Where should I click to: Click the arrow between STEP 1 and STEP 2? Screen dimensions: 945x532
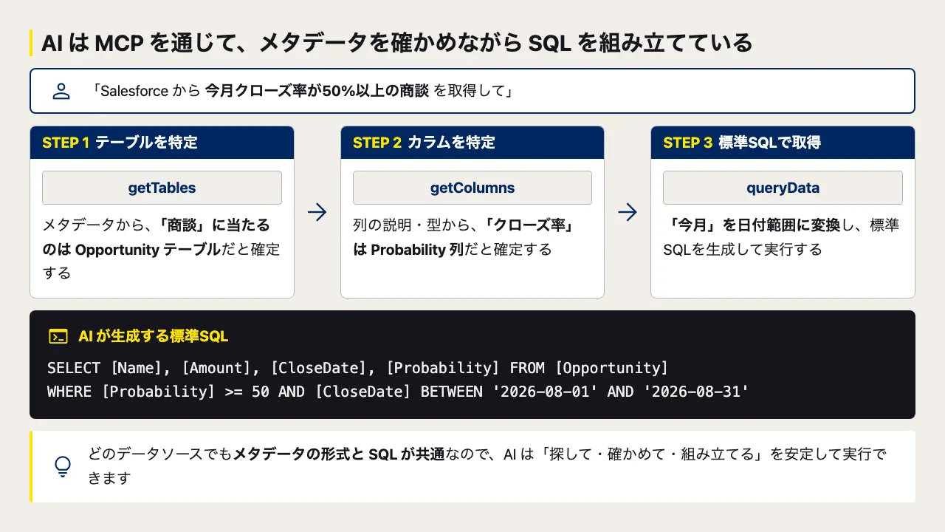[x=317, y=212]
